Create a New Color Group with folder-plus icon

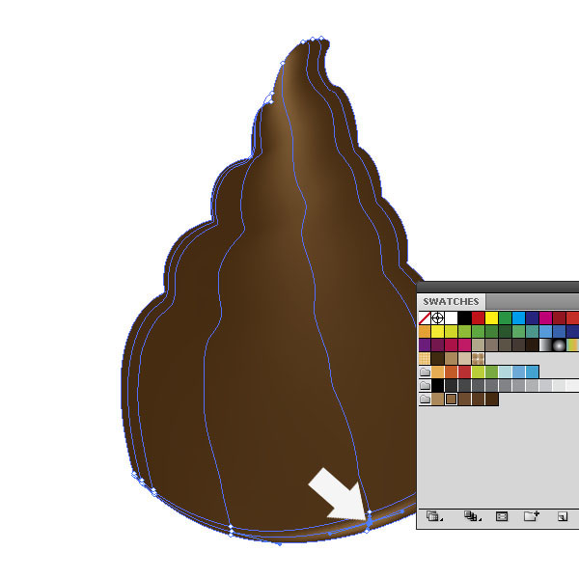pos(532,516)
